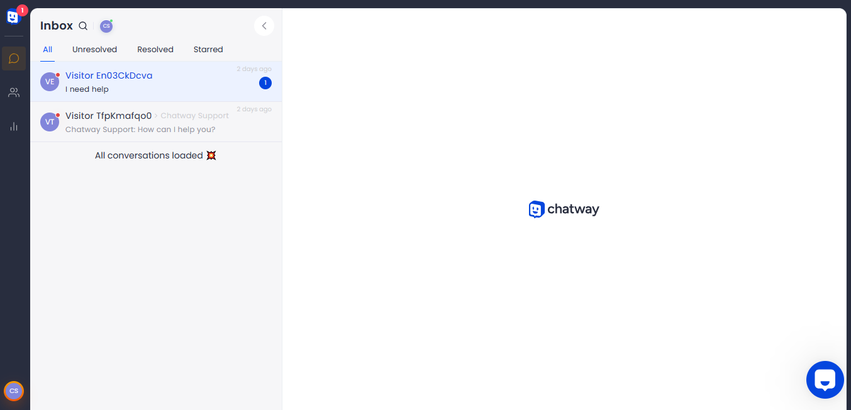Screen dimensions: 851x410
Task: Click the "I need help" message preview
Action: 87,89
